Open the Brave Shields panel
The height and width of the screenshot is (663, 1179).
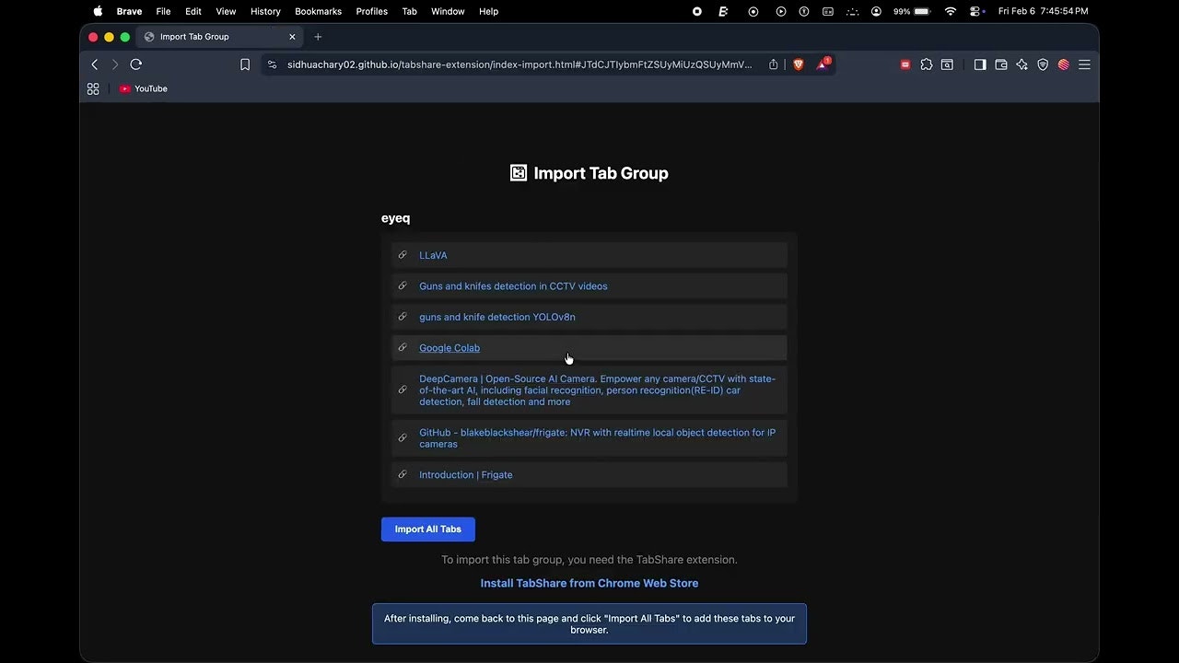(x=799, y=64)
